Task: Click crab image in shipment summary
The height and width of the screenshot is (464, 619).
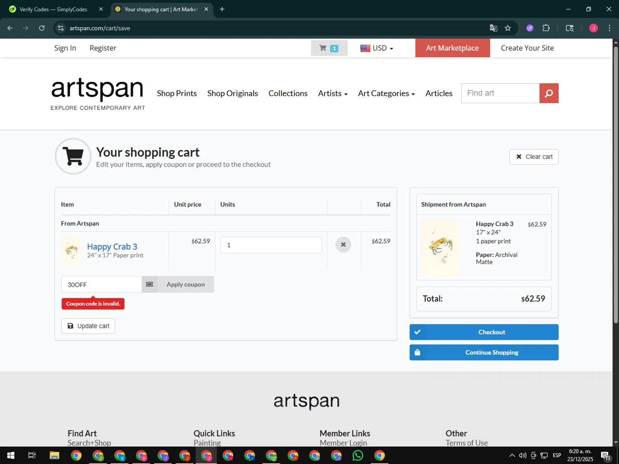Action: [441, 247]
